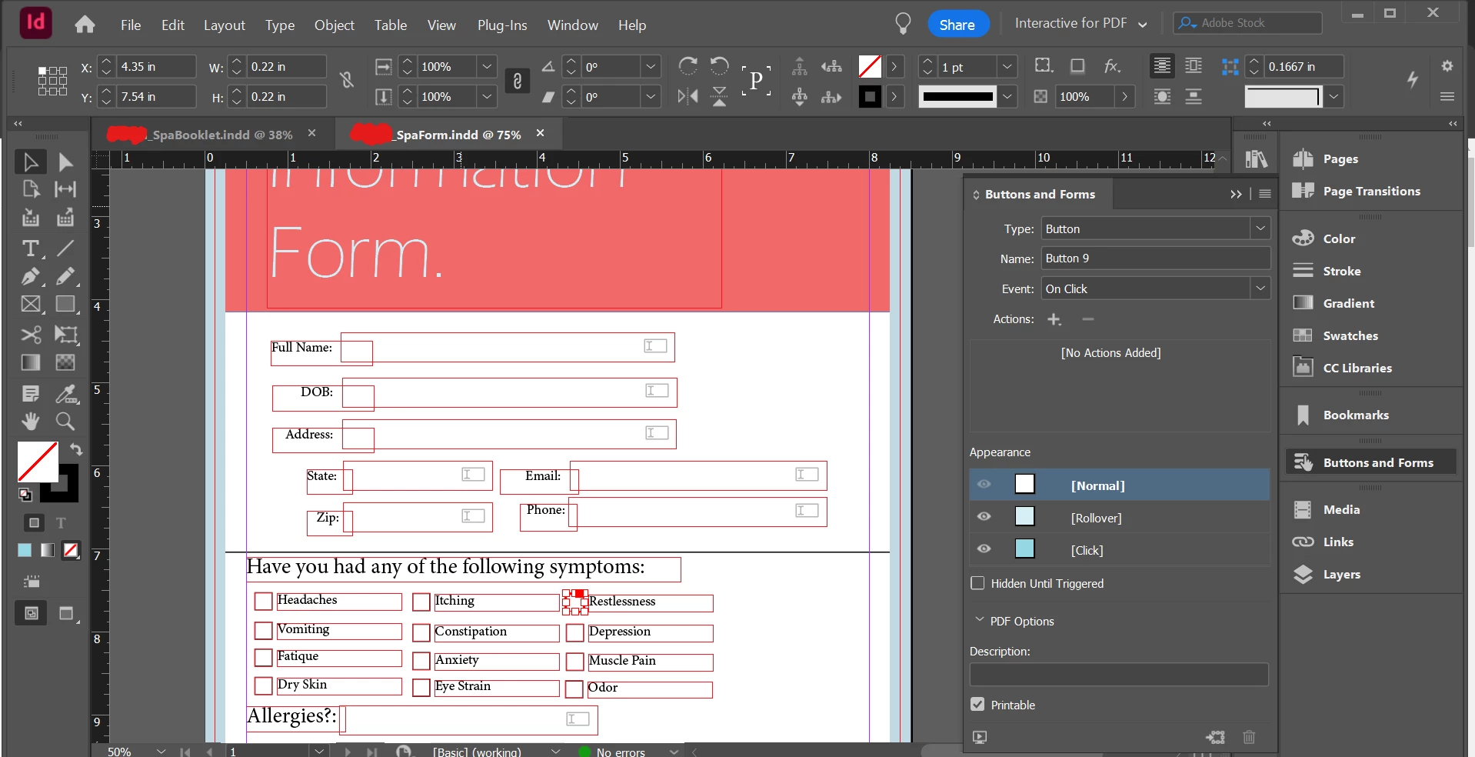The height and width of the screenshot is (757, 1475).
Task: Delete the selected appearance state
Action: point(1249,737)
